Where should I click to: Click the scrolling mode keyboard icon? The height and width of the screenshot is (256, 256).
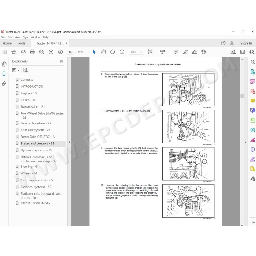pos(162,52)
